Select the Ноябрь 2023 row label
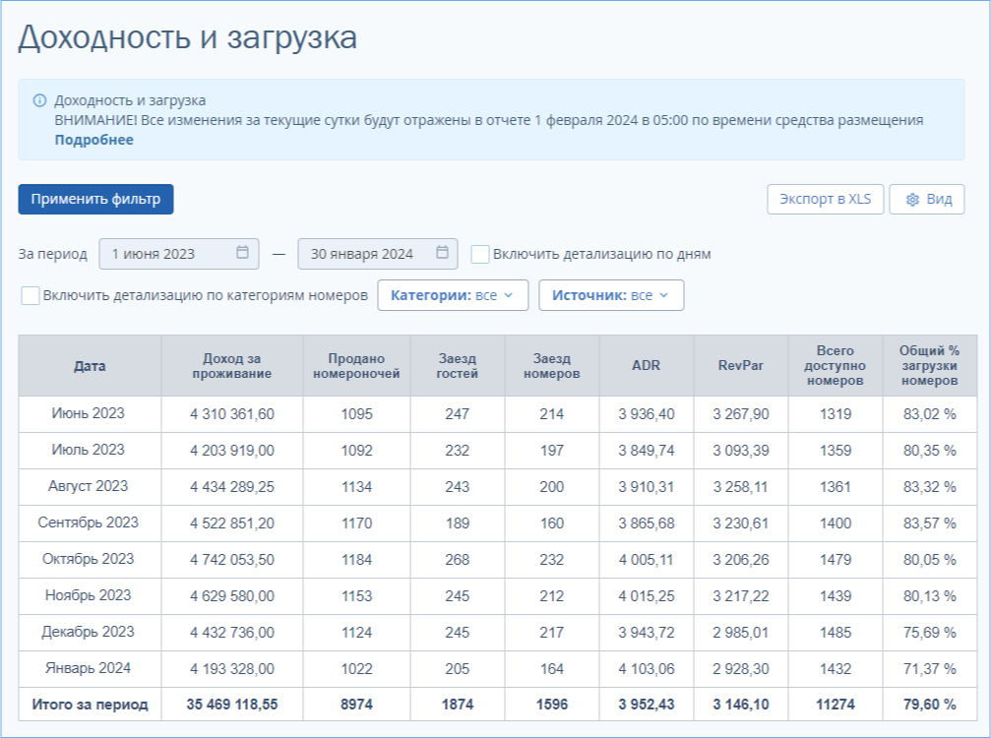 (88, 595)
